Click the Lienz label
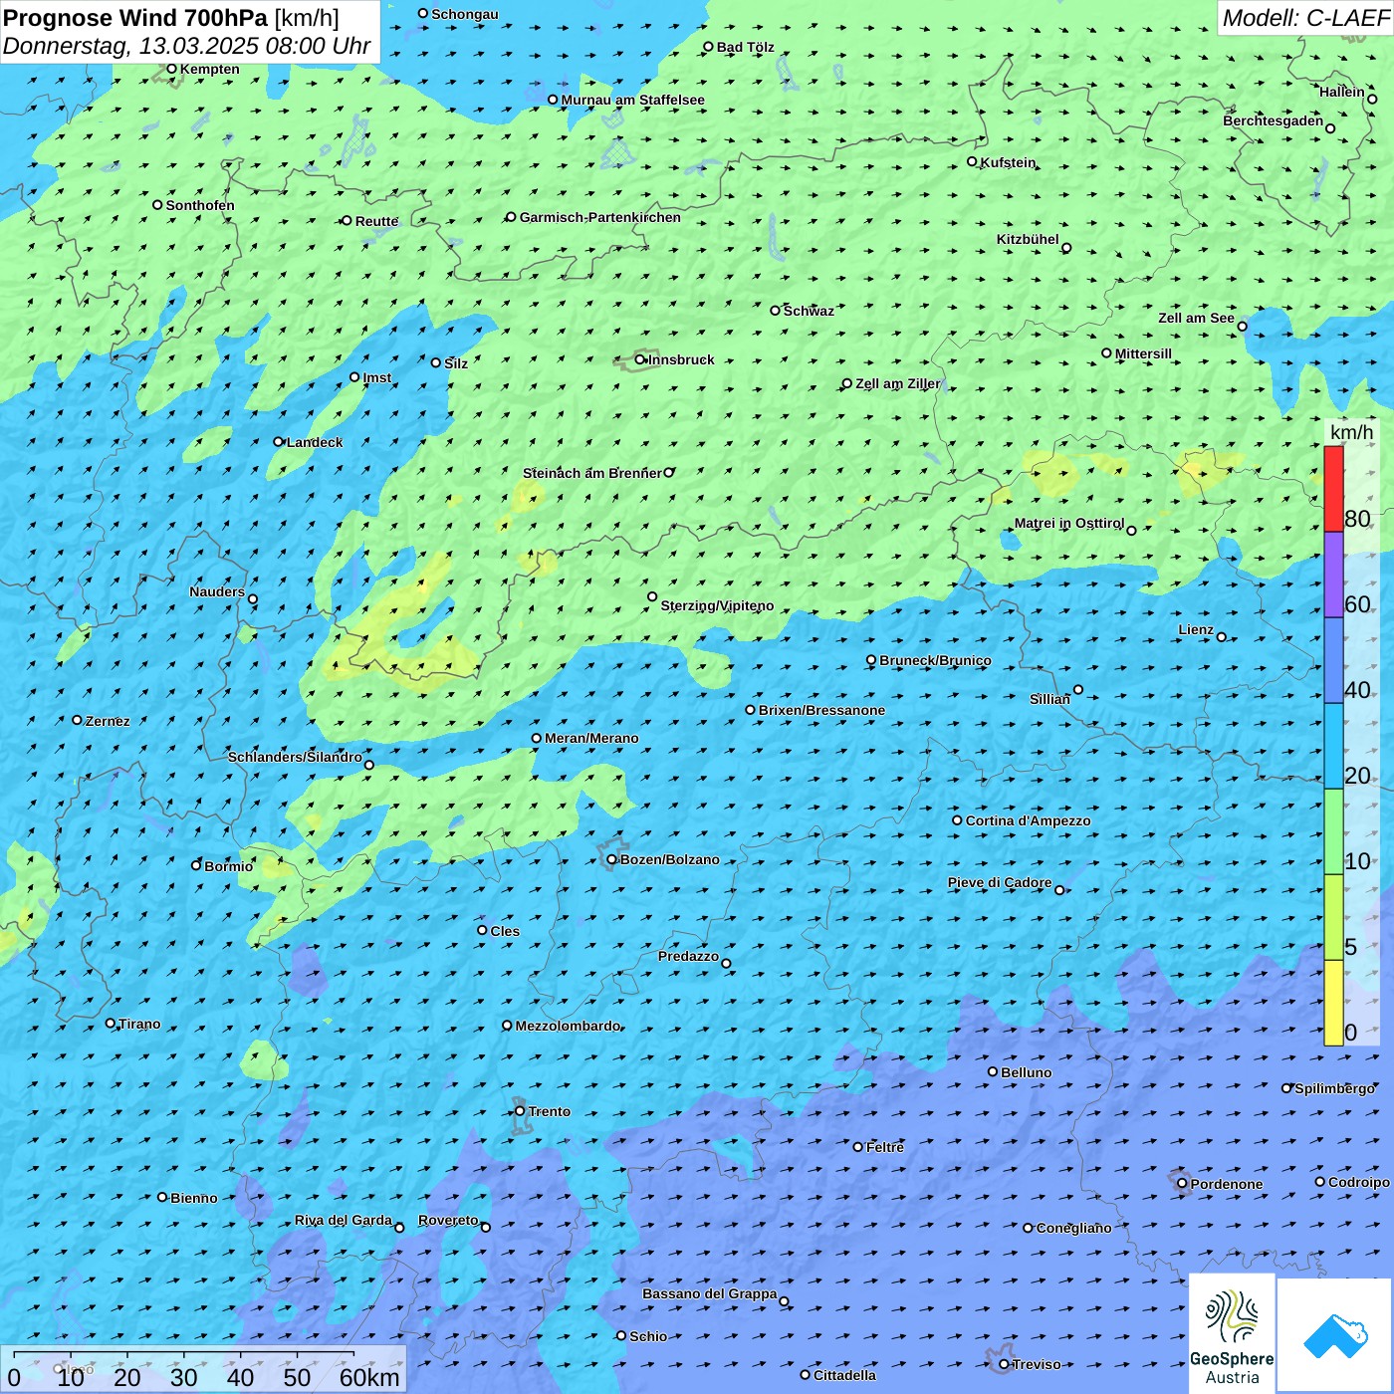This screenshot has width=1394, height=1394. [x=1196, y=629]
